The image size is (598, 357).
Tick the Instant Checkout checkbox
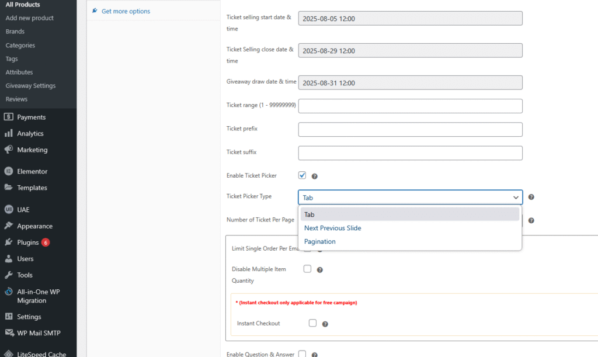312,323
